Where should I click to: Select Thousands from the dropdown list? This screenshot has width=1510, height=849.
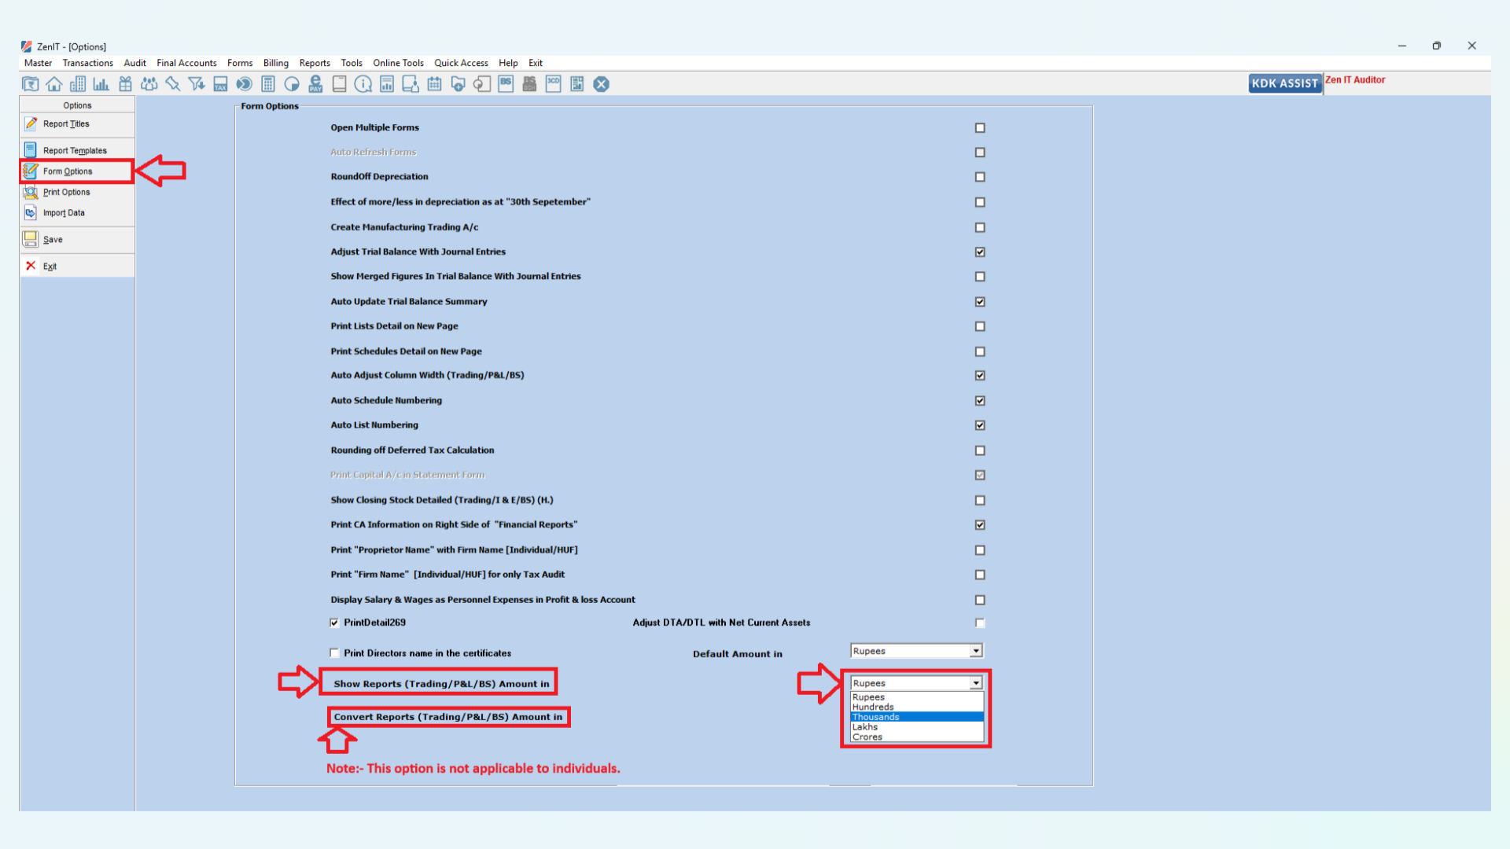917,717
